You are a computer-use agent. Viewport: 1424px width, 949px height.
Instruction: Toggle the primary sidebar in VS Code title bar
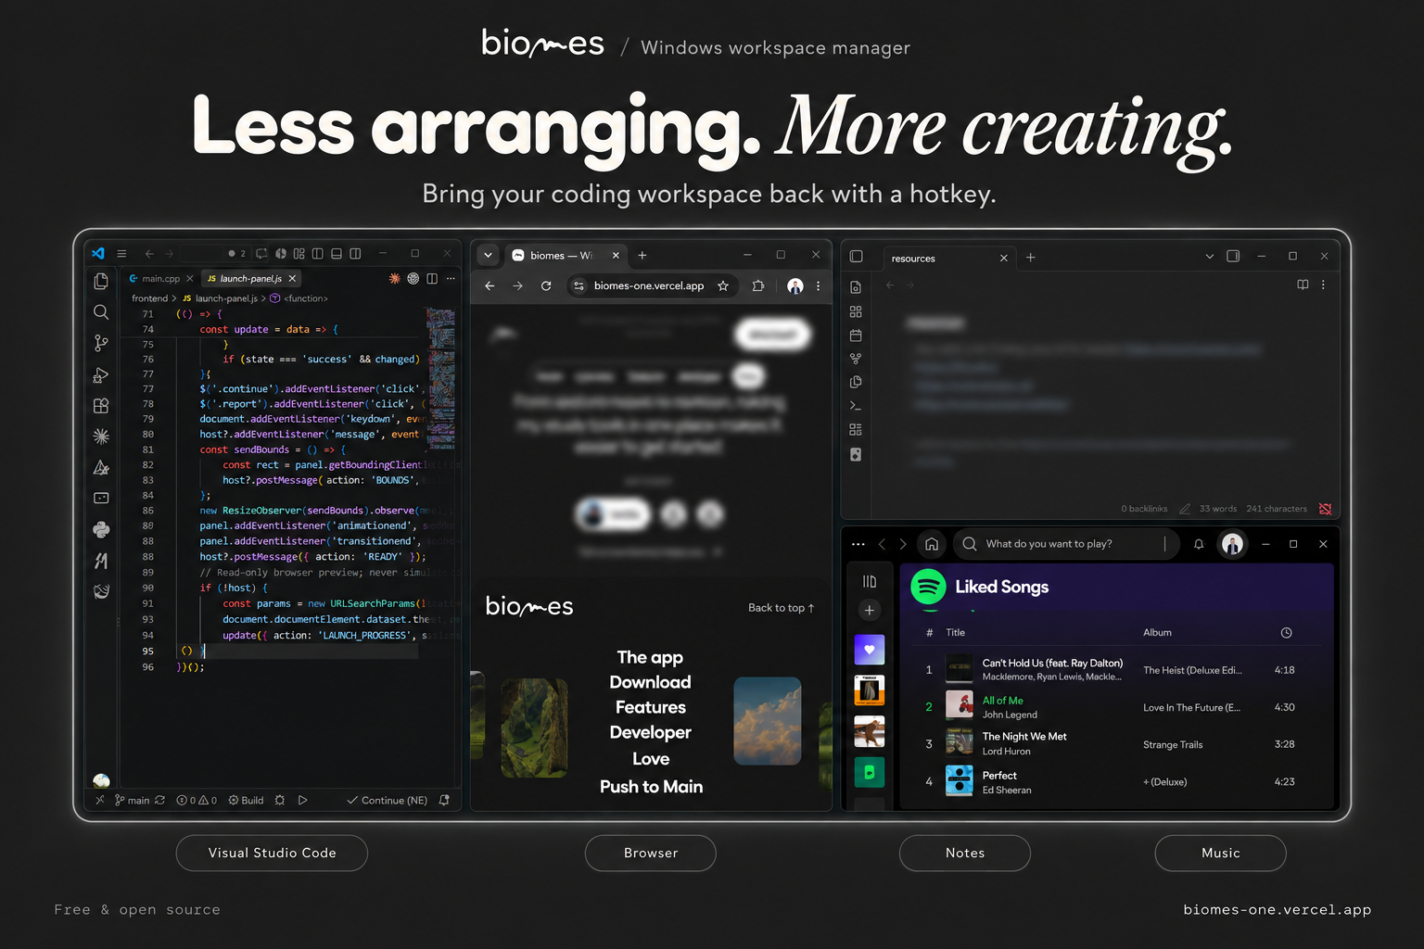coord(317,253)
